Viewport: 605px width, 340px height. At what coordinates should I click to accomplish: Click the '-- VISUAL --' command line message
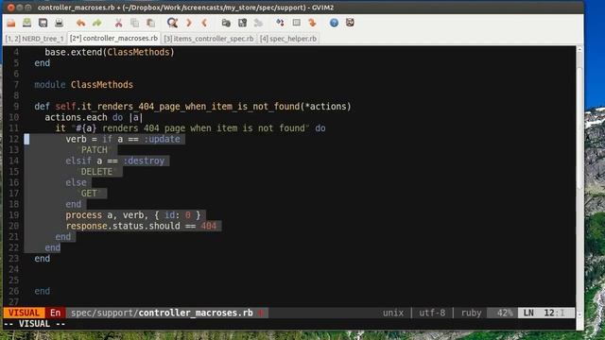point(34,324)
